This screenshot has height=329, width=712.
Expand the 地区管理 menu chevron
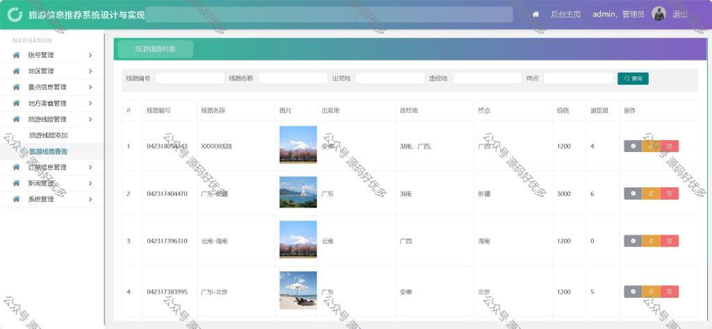90,71
